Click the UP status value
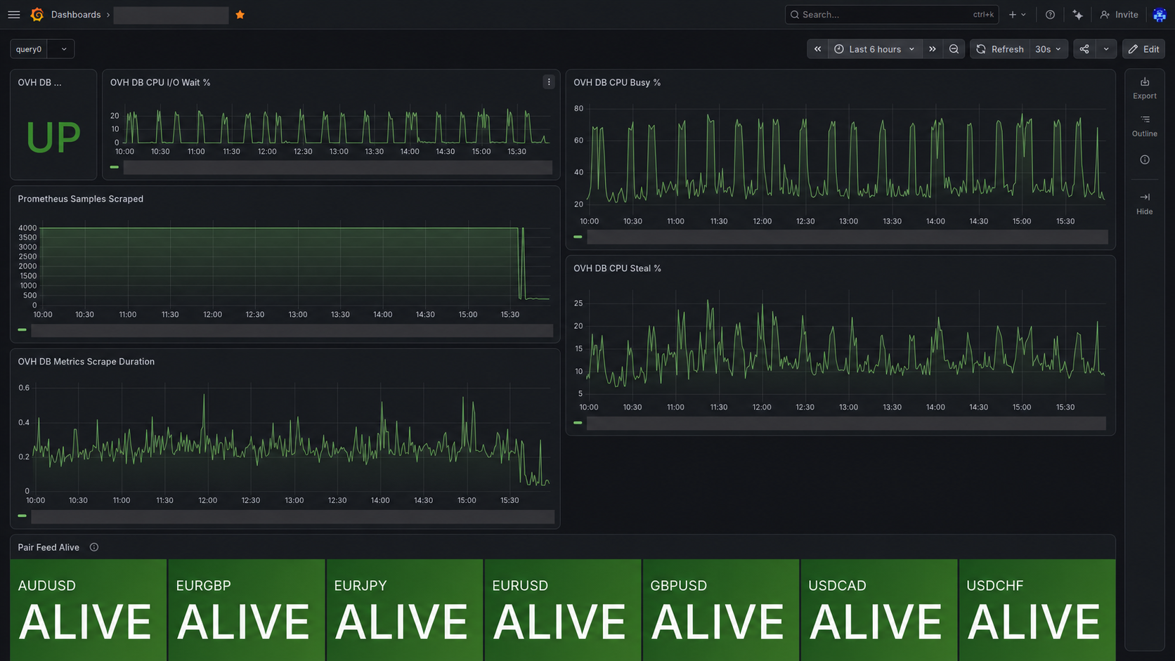This screenshot has height=661, width=1175. click(53, 137)
